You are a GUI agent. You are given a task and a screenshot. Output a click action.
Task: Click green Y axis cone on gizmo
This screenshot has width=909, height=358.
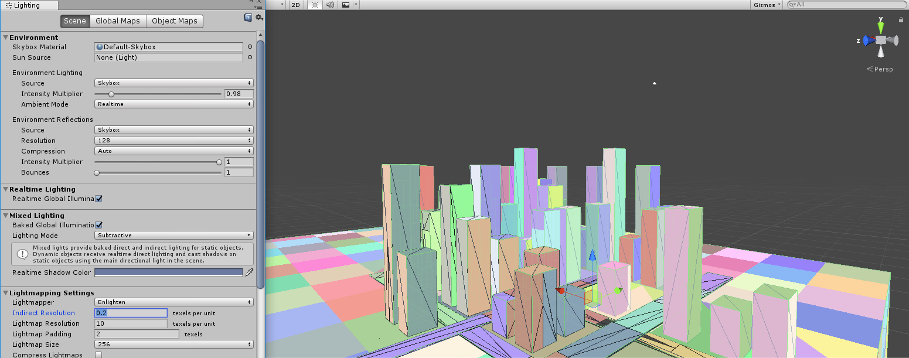pos(880,27)
